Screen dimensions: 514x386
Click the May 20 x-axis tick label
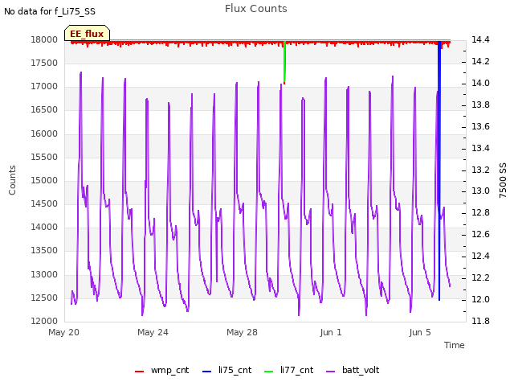[64, 332]
